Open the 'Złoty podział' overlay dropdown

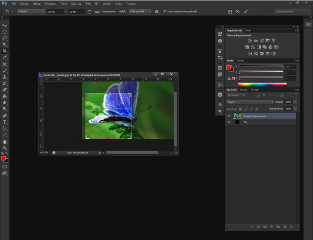[x=140, y=12]
